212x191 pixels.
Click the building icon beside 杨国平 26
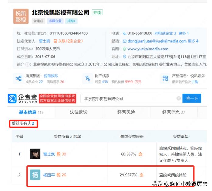58,175
